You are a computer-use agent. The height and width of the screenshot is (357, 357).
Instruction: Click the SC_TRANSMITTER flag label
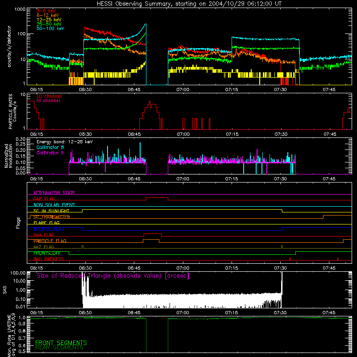tap(51, 217)
